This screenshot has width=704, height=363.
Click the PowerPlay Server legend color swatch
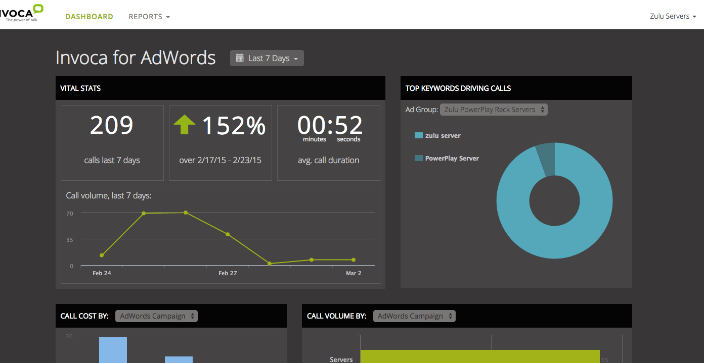(418, 158)
